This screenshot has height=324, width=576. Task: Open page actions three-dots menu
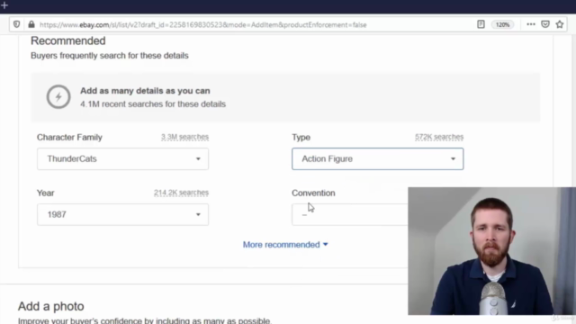(531, 24)
